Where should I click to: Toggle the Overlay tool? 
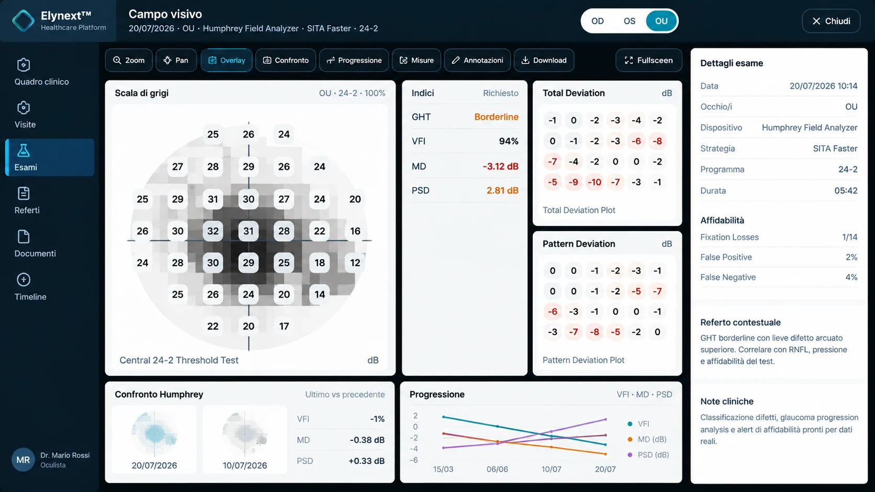[x=227, y=60]
